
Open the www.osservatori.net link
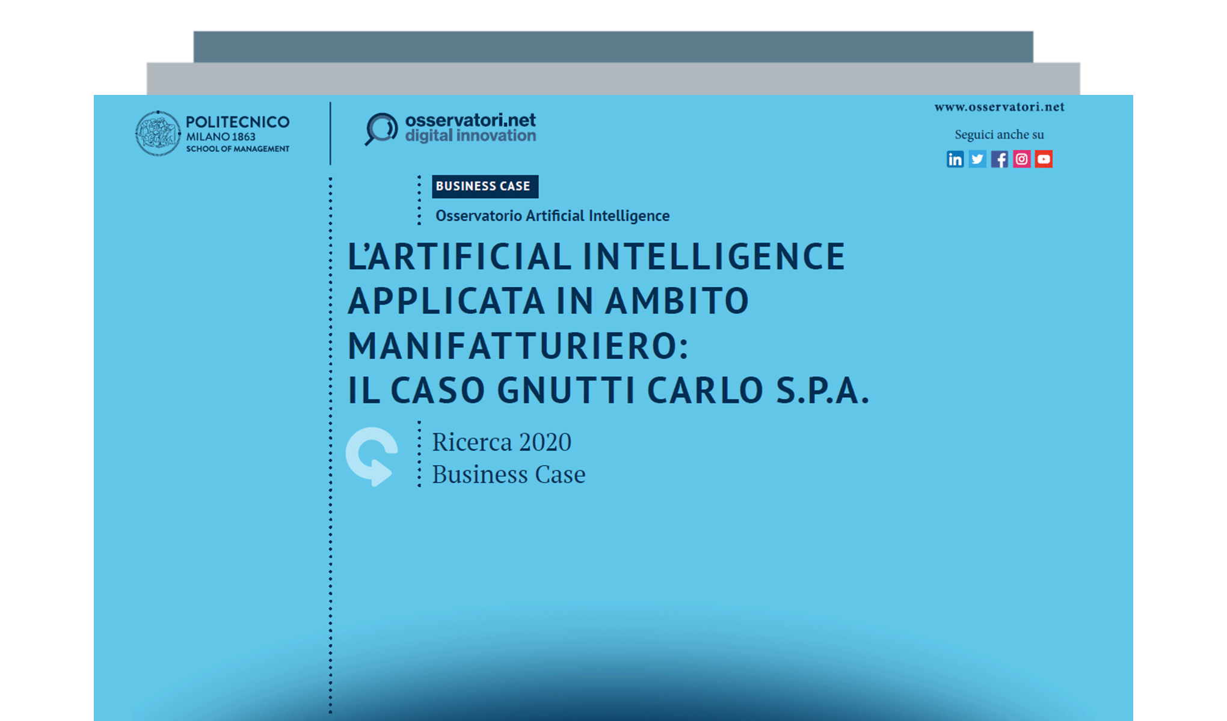pos(998,106)
